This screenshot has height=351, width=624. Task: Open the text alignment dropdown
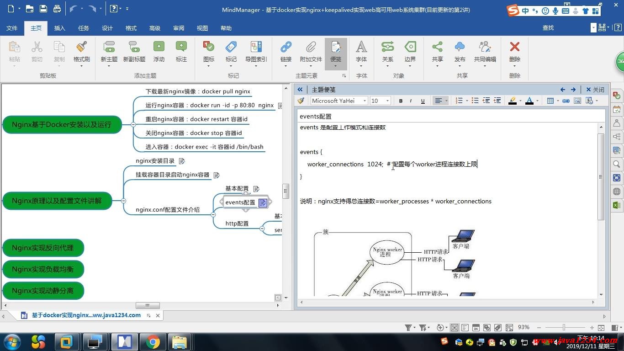pos(446,101)
